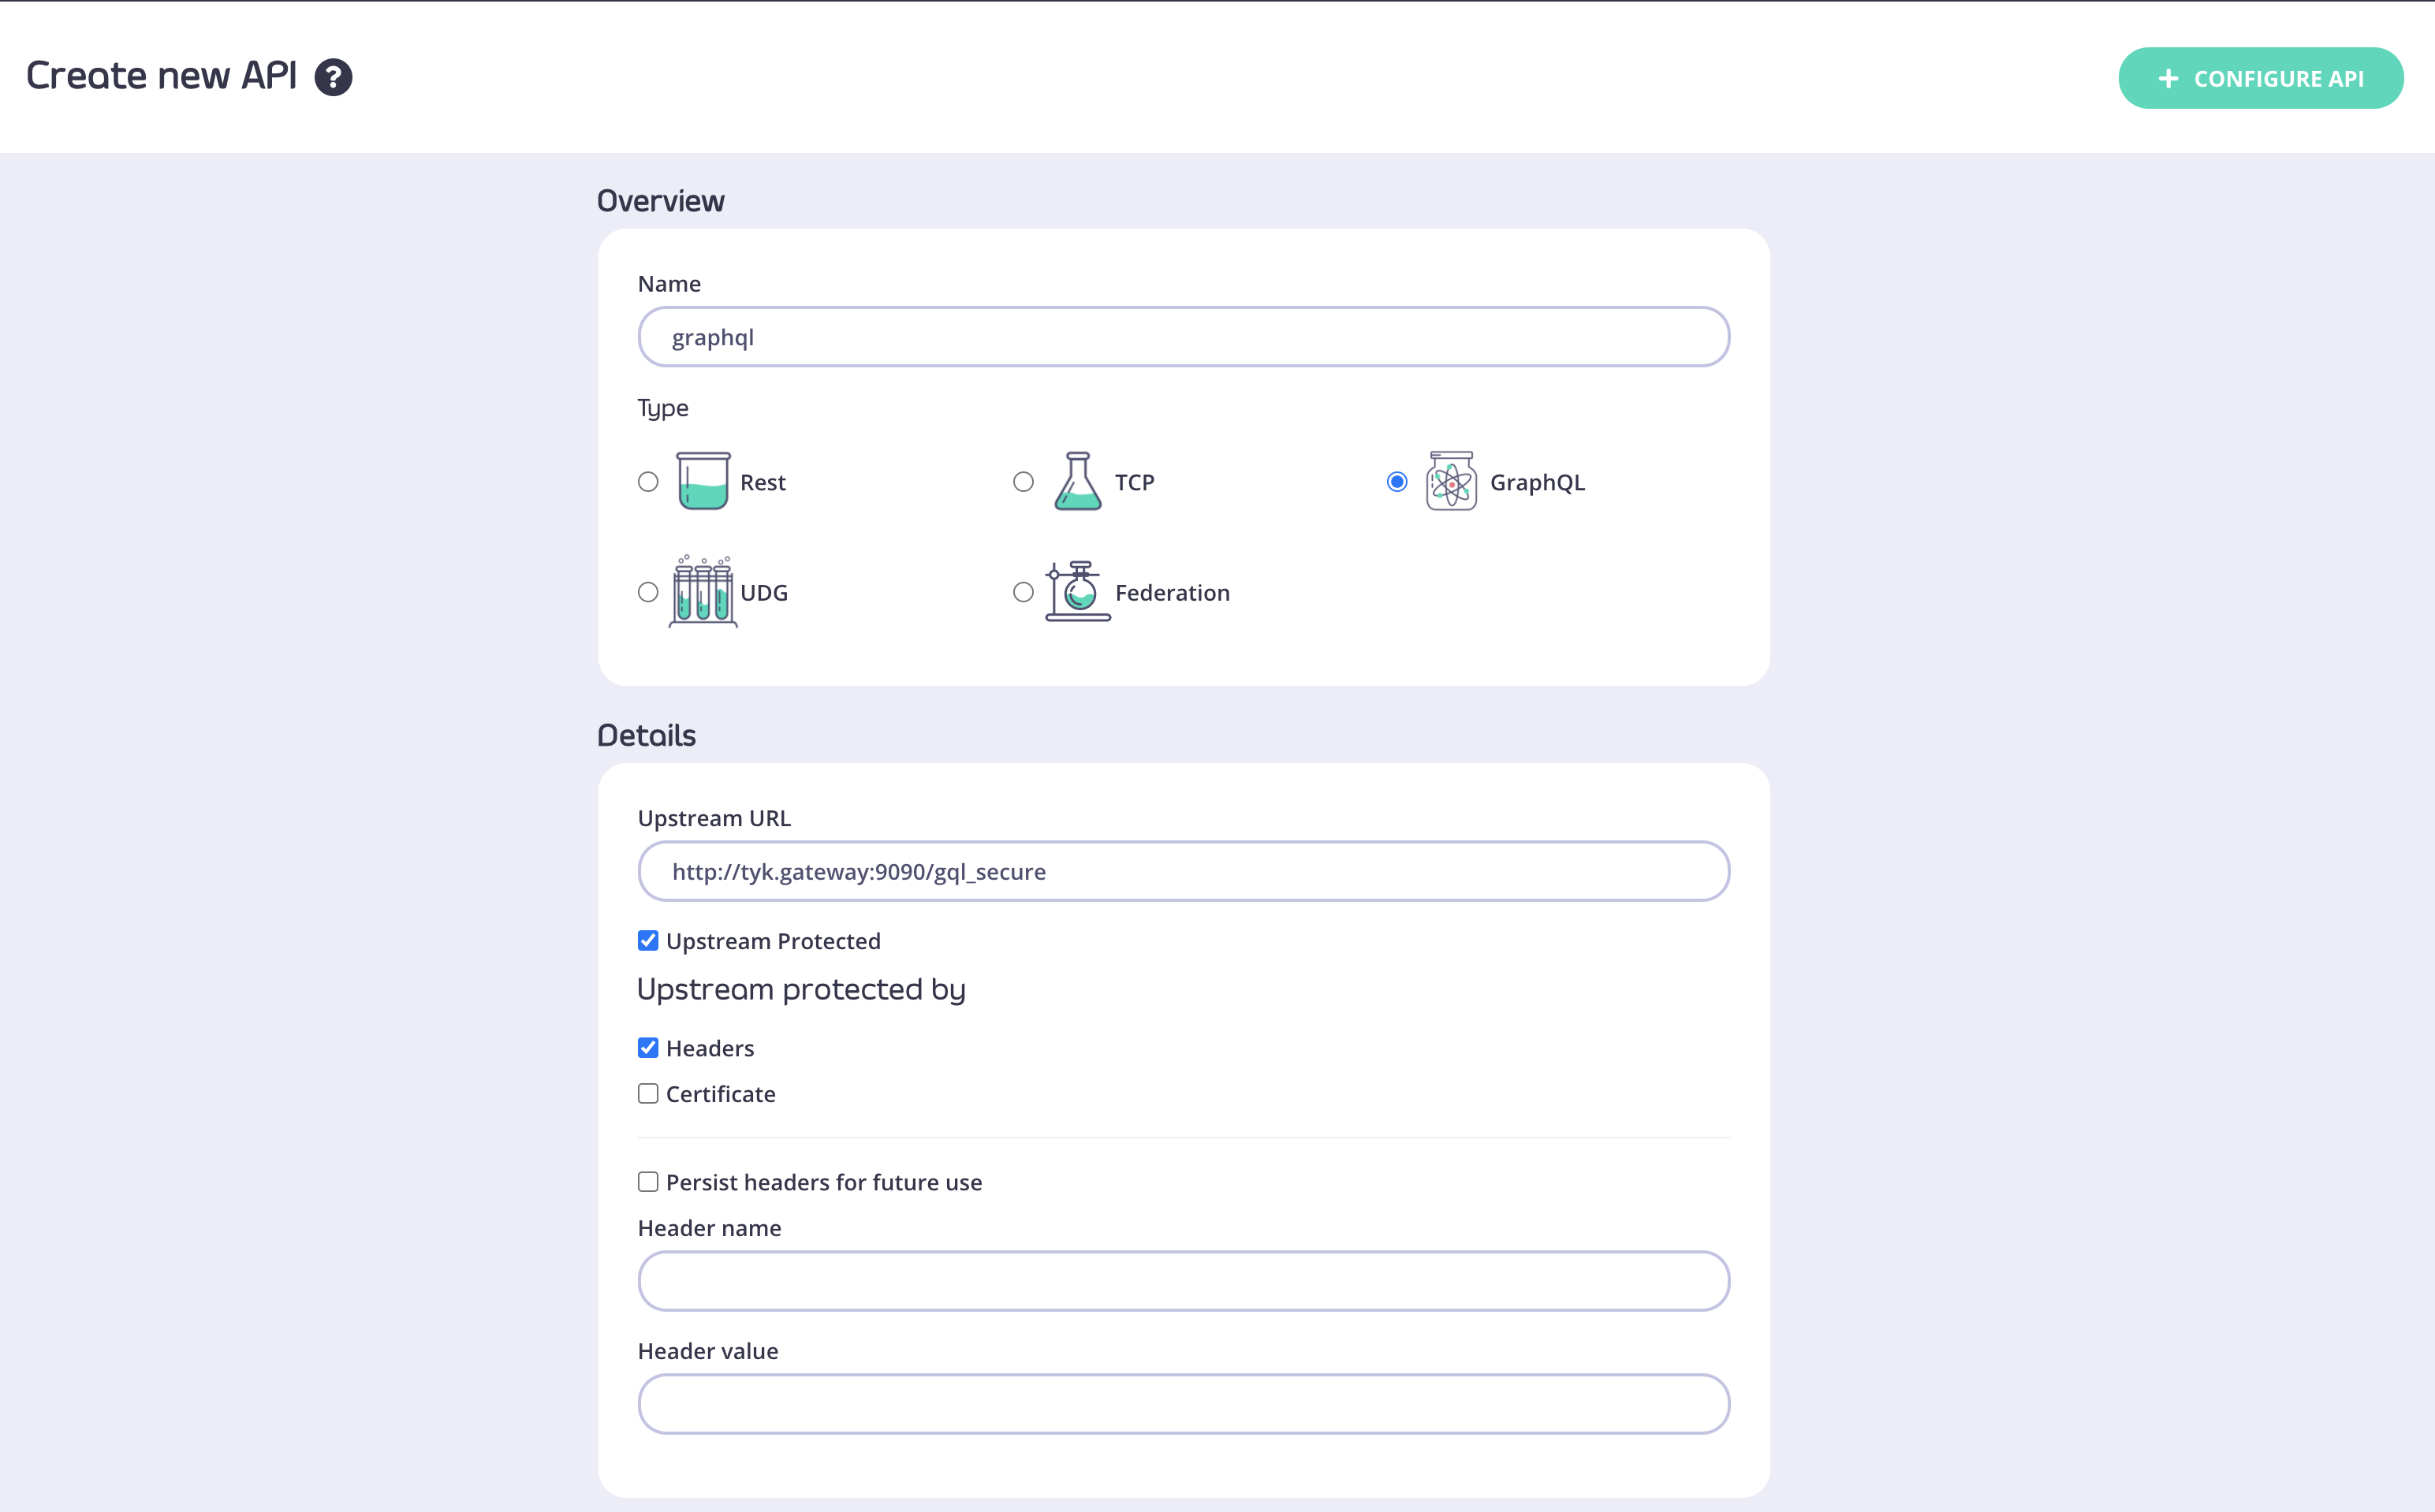Screen dimensions: 2435x1512
Task: Click the Configure API button
Action: point(2261,78)
